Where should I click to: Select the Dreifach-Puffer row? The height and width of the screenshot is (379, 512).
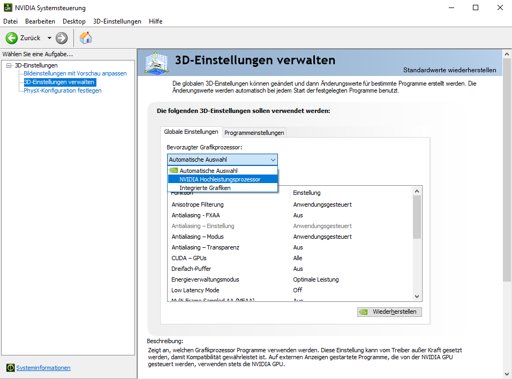click(290, 269)
